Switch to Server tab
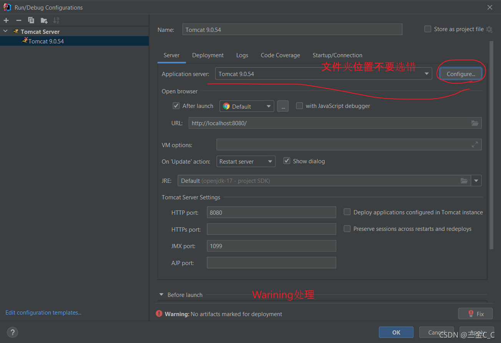 [x=171, y=55]
